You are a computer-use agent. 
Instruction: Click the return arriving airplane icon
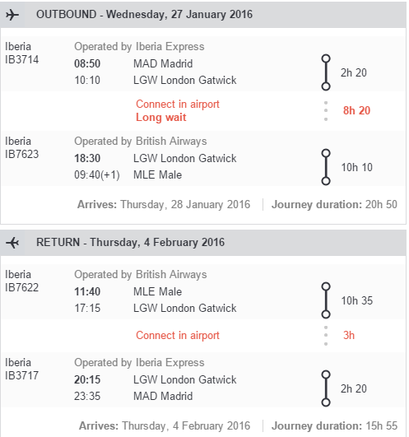(12, 243)
